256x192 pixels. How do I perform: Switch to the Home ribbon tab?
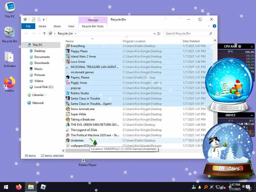point(42,26)
